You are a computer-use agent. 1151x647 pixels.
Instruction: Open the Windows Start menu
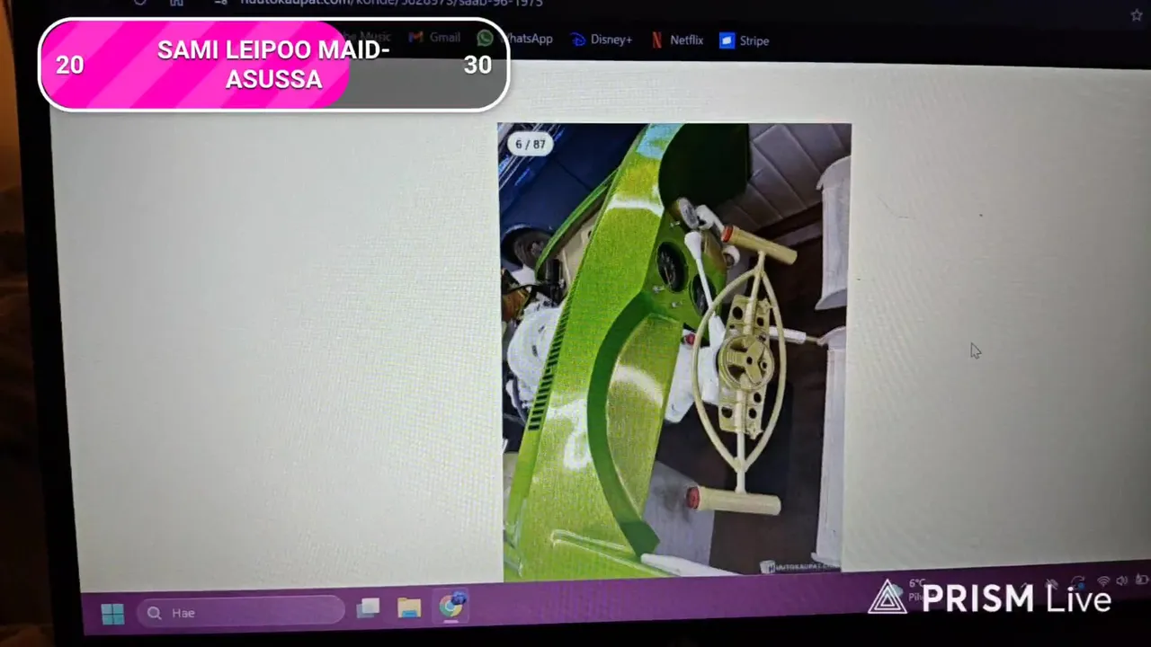pyautogui.click(x=112, y=614)
